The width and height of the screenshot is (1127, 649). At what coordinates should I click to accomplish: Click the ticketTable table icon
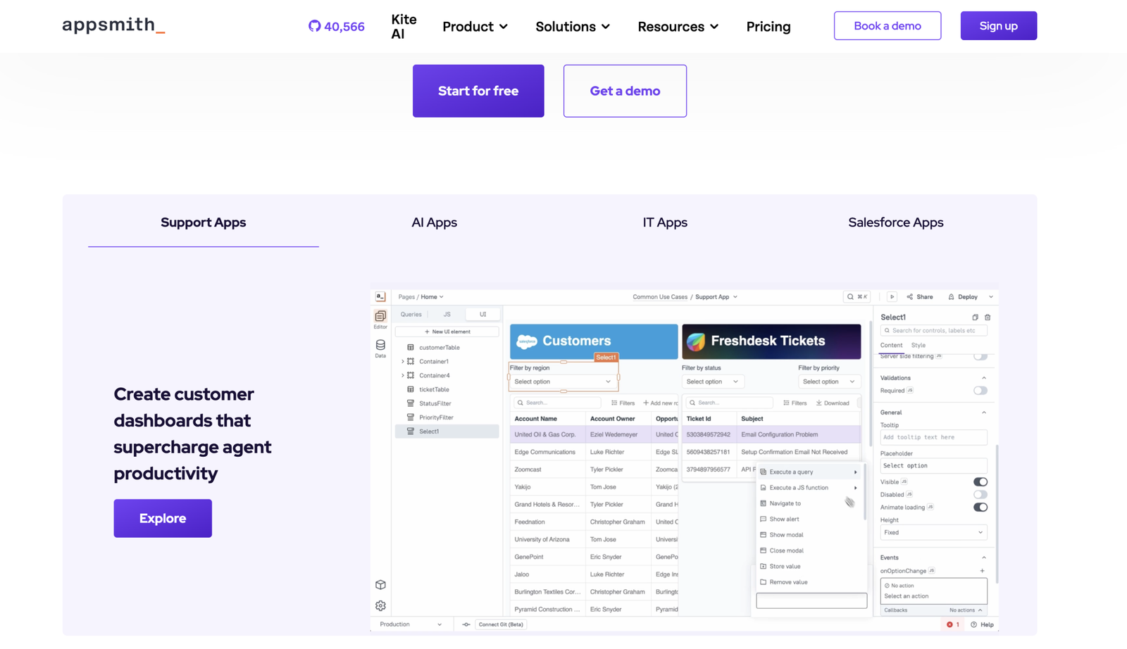pyautogui.click(x=411, y=389)
